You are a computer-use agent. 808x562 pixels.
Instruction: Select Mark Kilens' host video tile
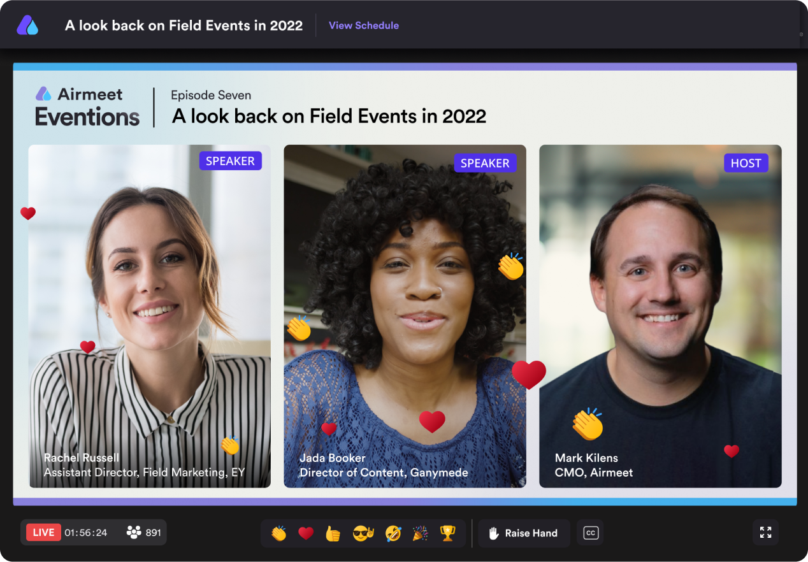pyautogui.click(x=660, y=316)
